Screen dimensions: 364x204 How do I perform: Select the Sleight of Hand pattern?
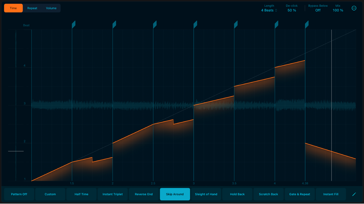click(x=206, y=194)
